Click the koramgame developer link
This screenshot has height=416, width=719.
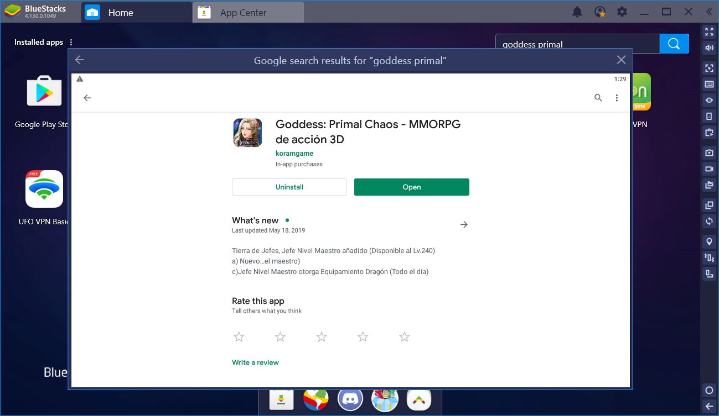[294, 153]
